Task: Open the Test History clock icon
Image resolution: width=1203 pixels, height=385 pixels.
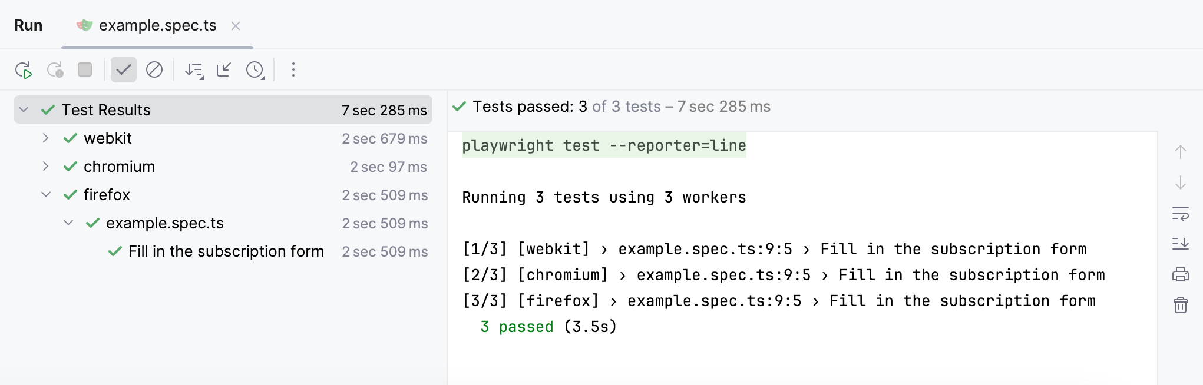Action: (255, 70)
